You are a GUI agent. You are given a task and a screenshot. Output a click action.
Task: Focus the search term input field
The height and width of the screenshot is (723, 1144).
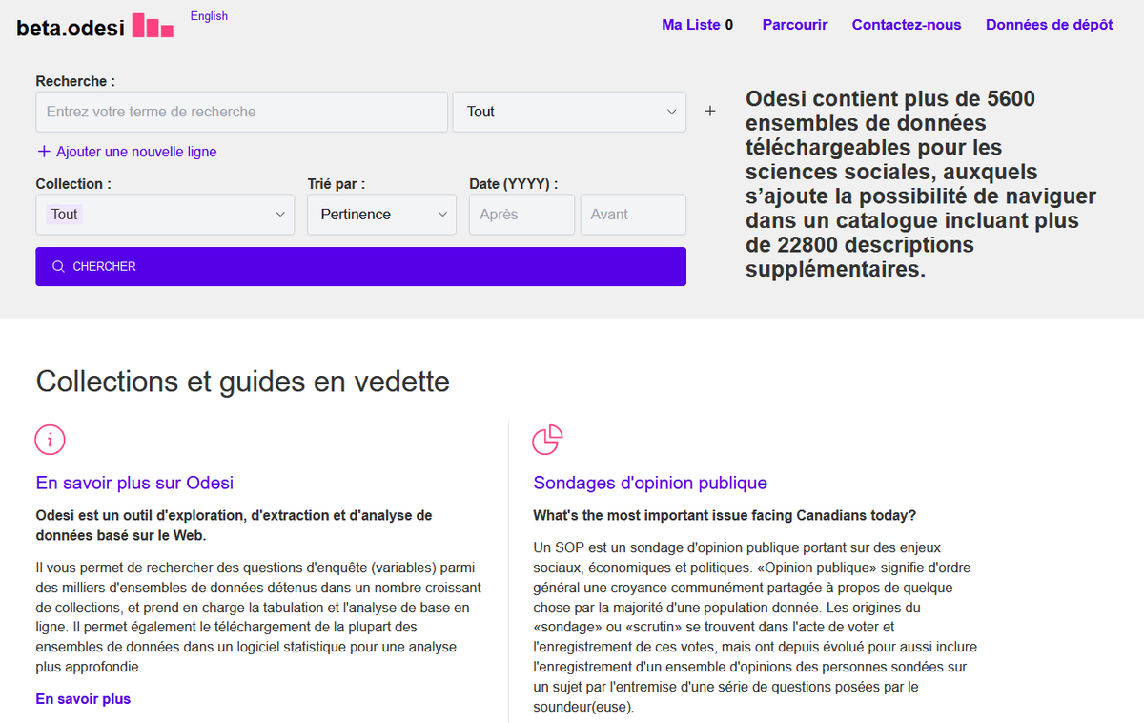(242, 112)
